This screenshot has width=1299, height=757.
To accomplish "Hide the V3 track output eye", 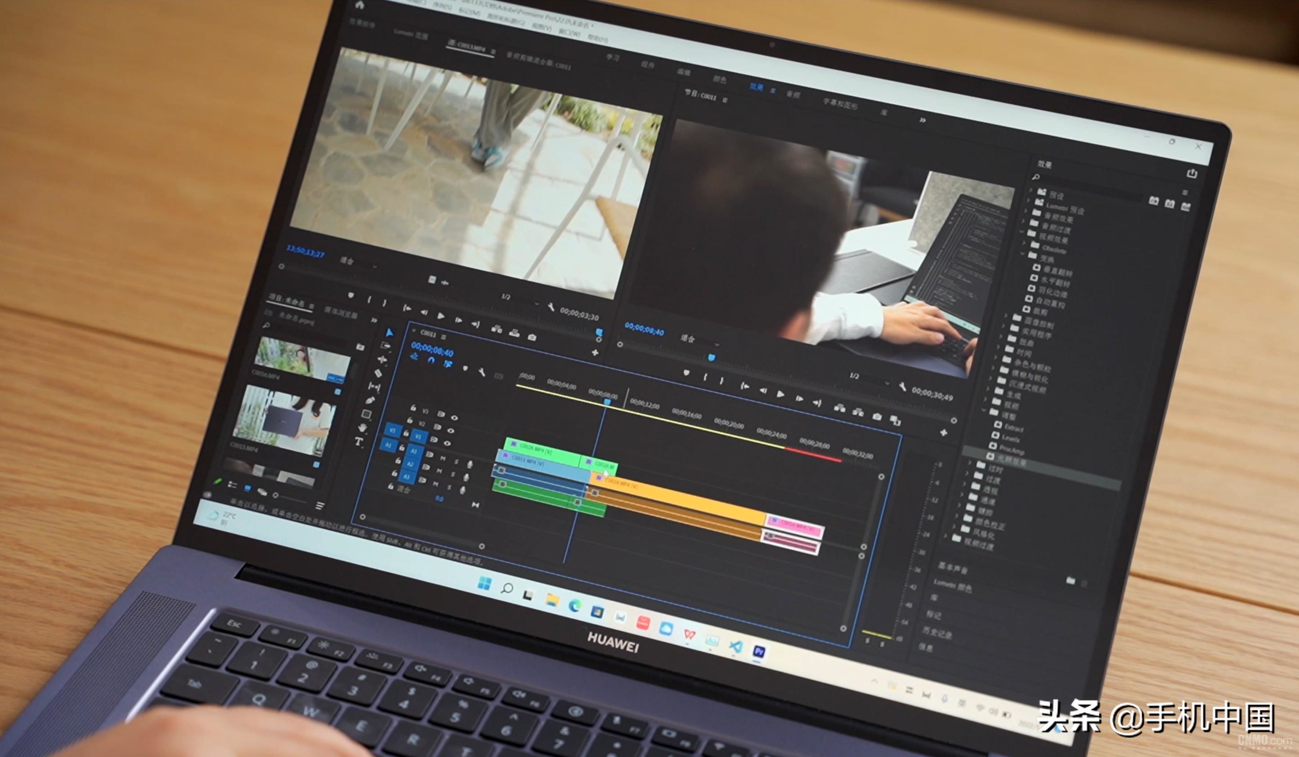I will click(x=454, y=418).
